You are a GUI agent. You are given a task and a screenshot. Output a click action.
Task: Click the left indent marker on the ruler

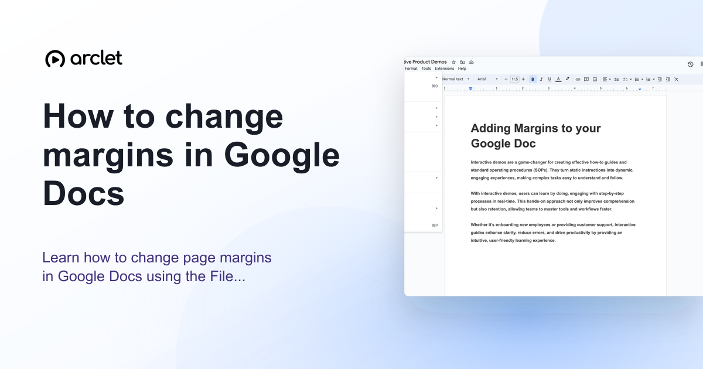[470, 88]
